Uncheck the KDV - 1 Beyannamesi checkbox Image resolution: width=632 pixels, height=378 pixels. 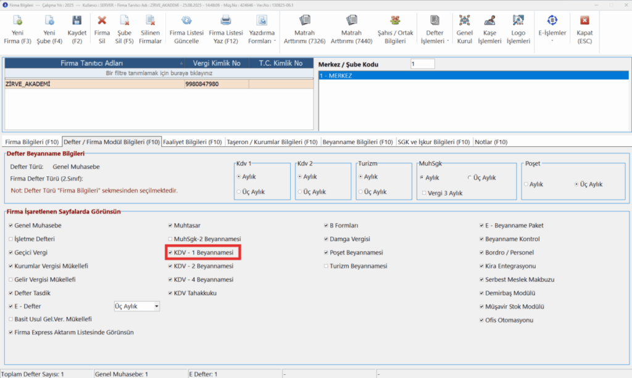(170, 253)
